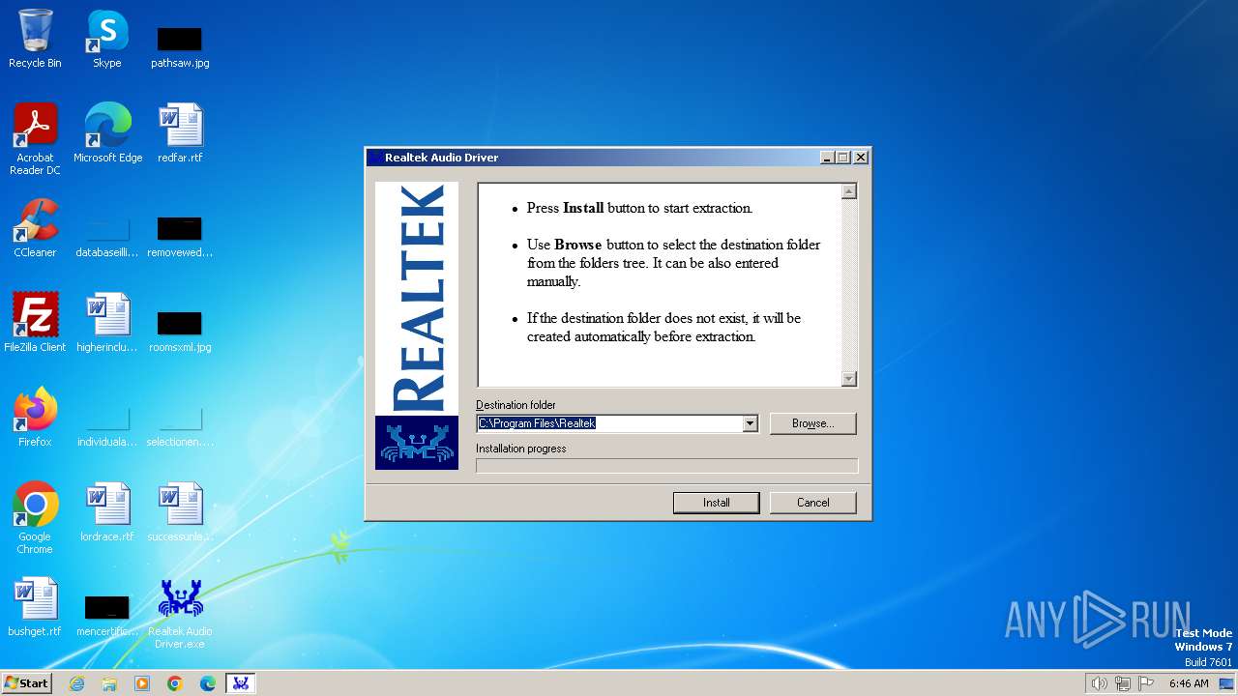The width and height of the screenshot is (1238, 696).
Task: Open the media player taskbar icon
Action: point(142,683)
